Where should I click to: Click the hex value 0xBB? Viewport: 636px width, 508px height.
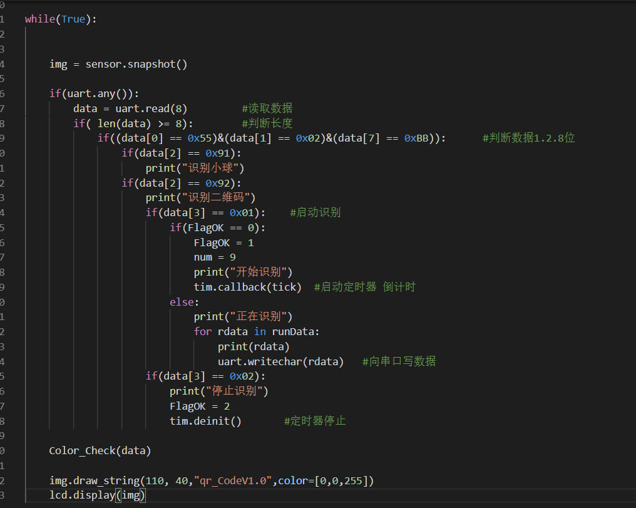click(x=416, y=138)
